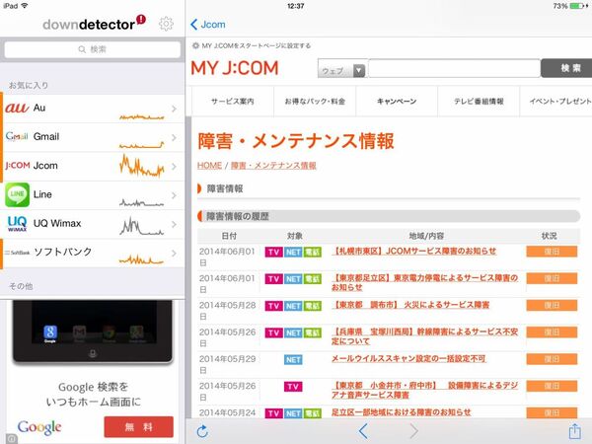The image size is (592, 444).
Task: Open the イベント・プレゼント menu tab
Action: pyautogui.click(x=556, y=102)
